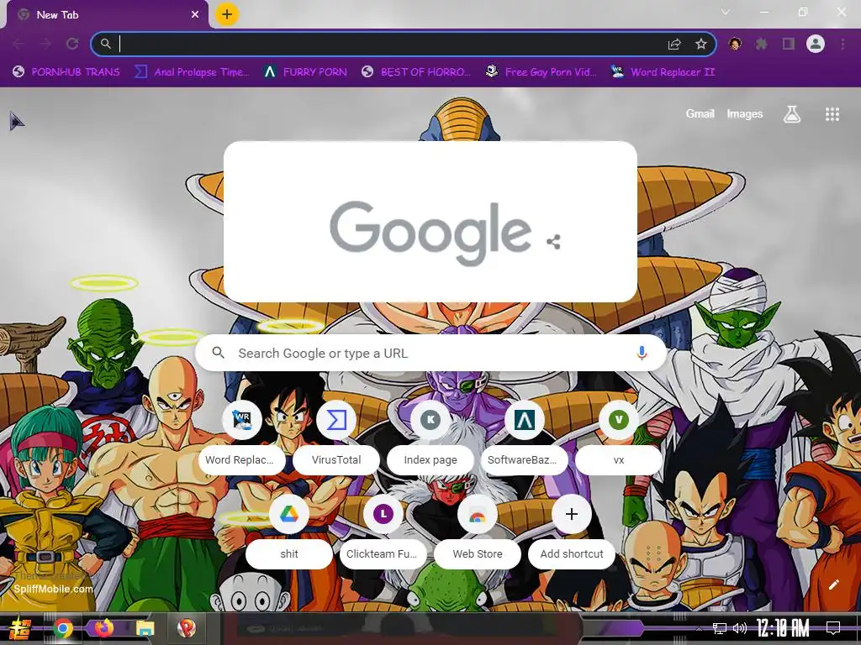
Task: Open the Chrome three-dot menu
Action: [843, 44]
